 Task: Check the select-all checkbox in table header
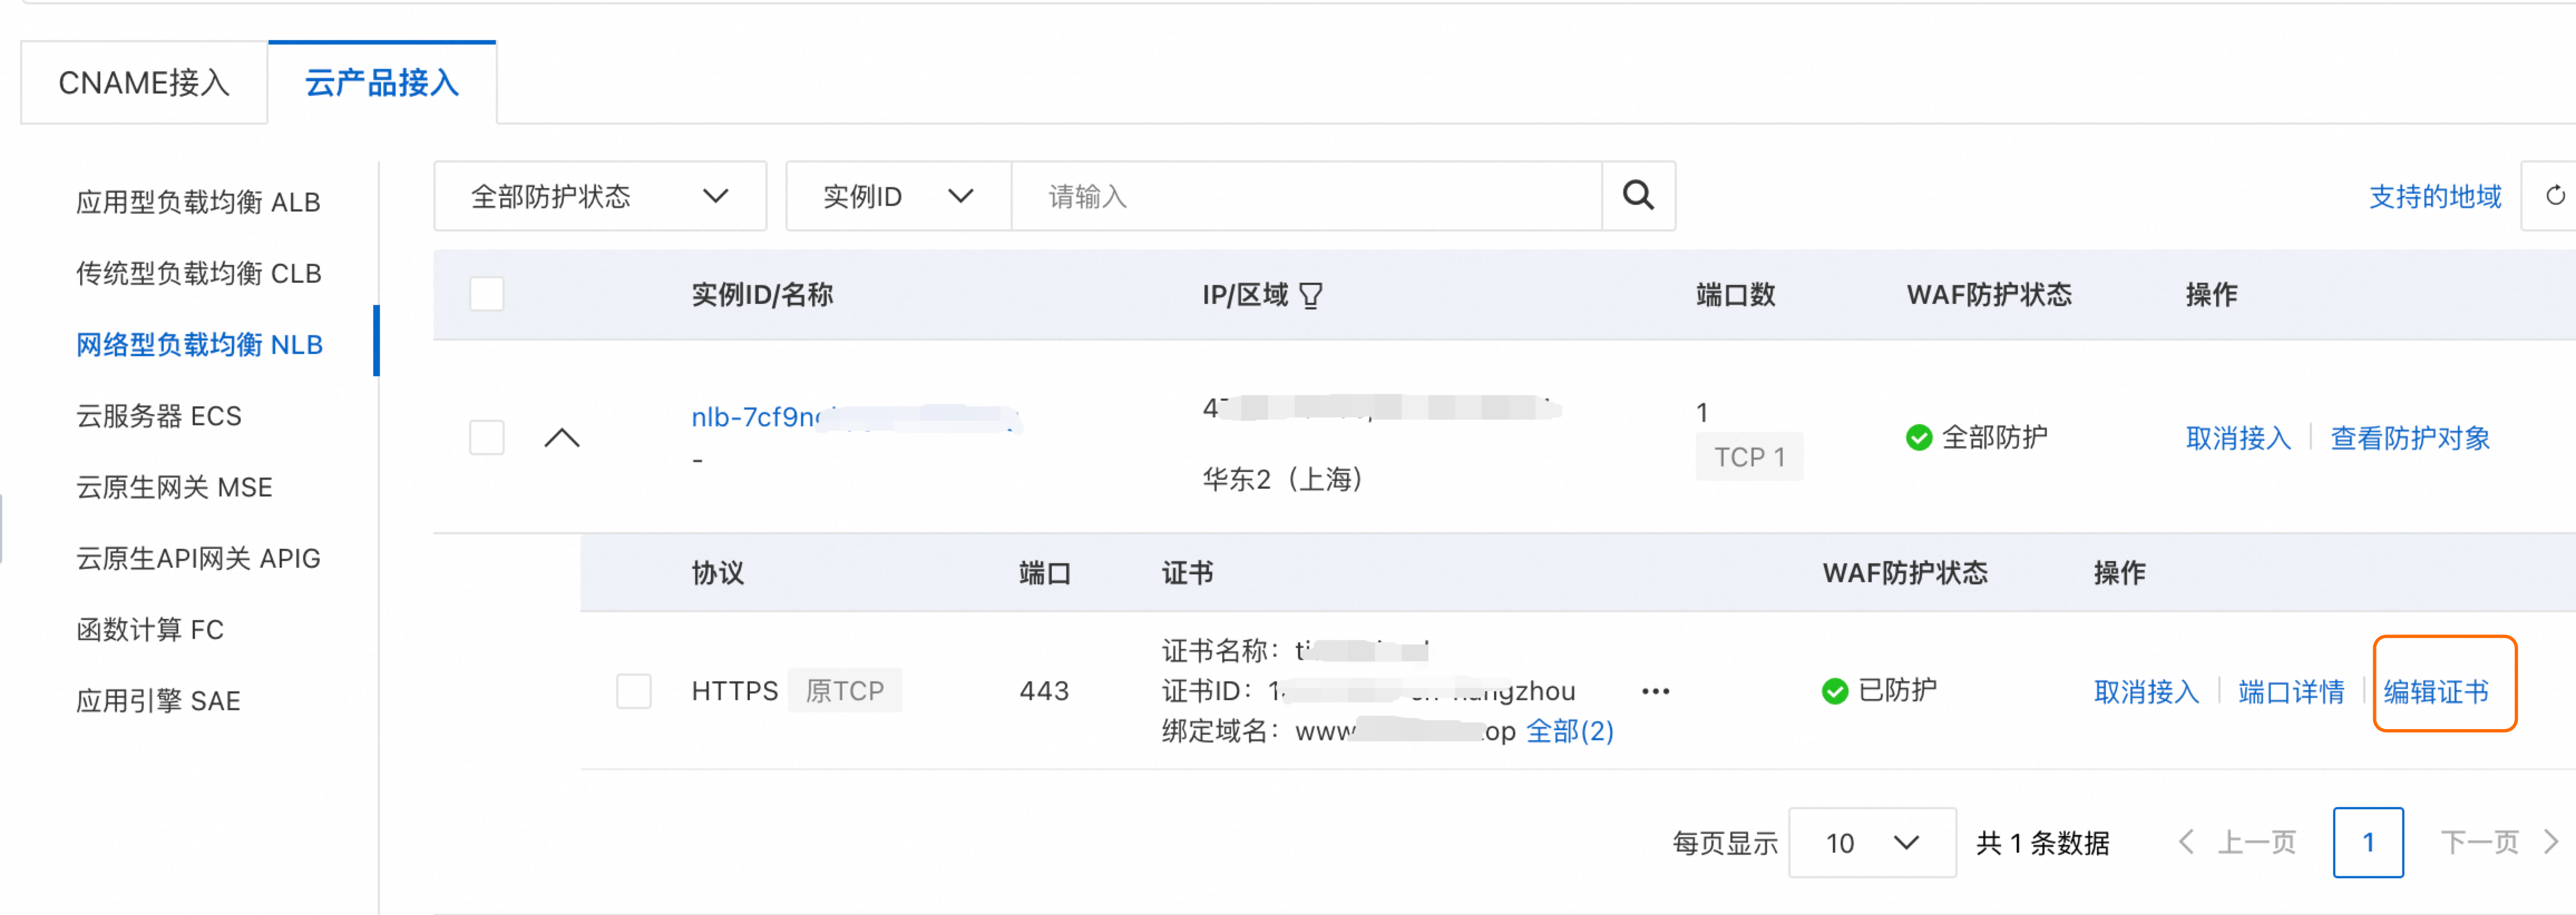[x=487, y=294]
